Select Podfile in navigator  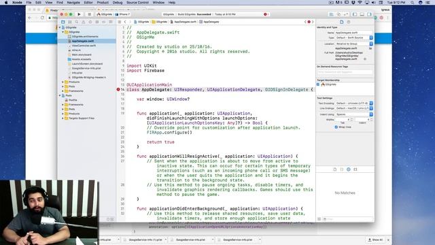(73, 100)
